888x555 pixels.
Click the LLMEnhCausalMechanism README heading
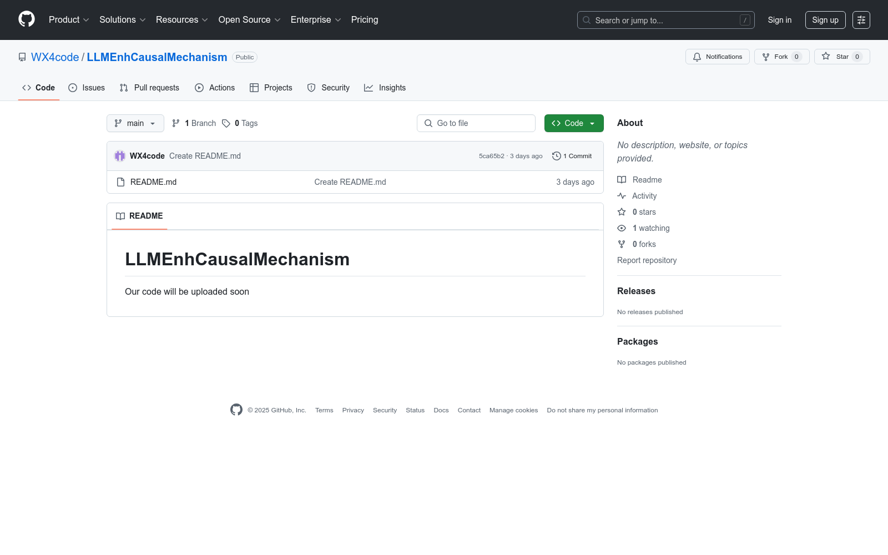(x=237, y=259)
